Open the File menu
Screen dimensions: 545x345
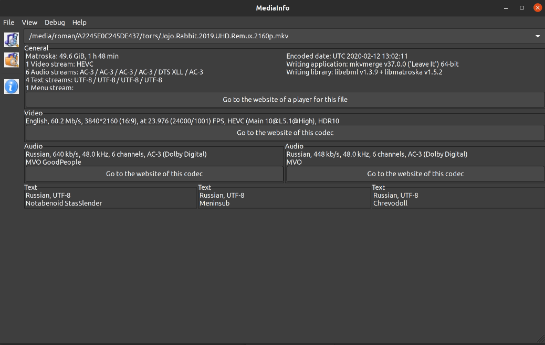pyautogui.click(x=9, y=23)
